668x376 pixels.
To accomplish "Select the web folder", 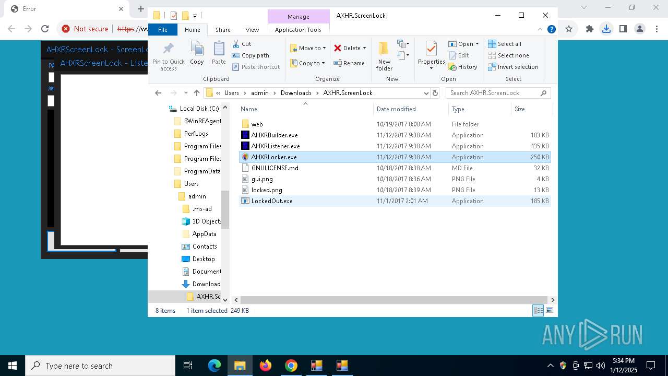I will (x=395, y=124).
